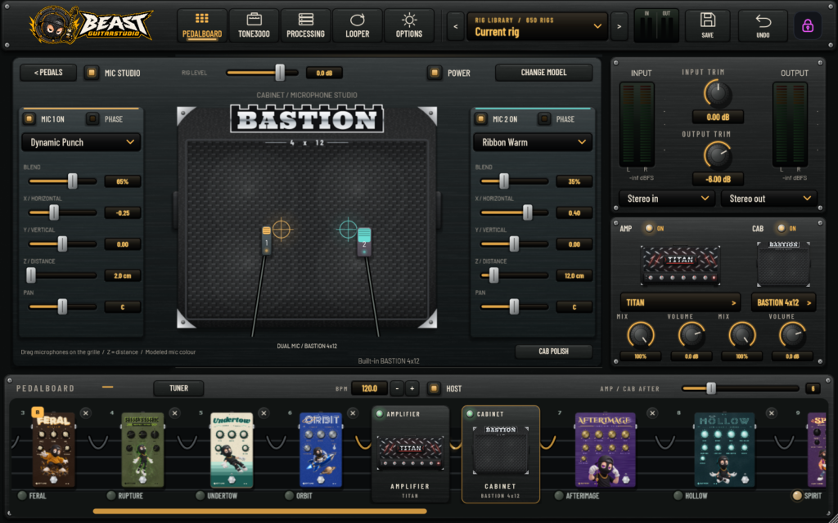Enable the Rupture pedal bypass toggle
Viewport: 838px width, 523px height.
coord(111,496)
